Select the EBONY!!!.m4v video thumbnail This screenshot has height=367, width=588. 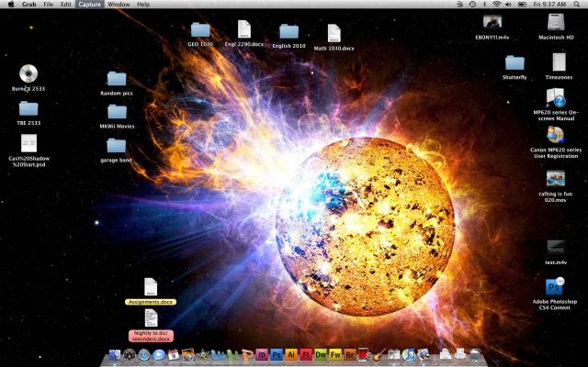pos(492,22)
